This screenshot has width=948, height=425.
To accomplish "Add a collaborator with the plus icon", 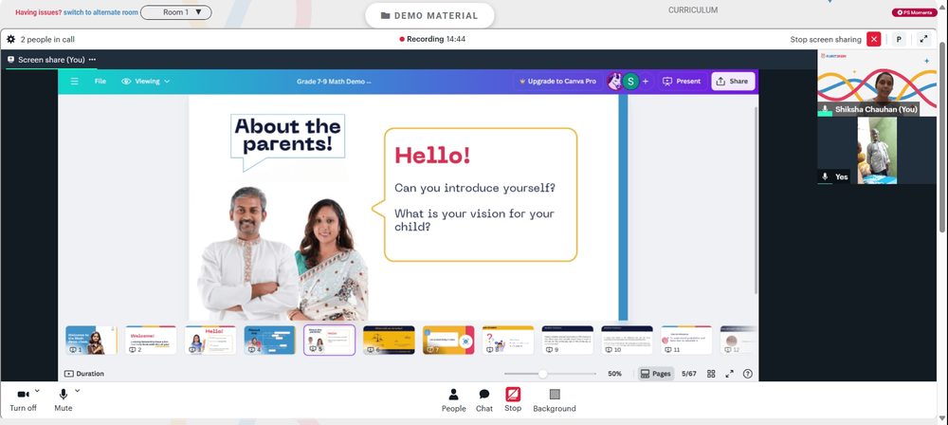I will [645, 82].
